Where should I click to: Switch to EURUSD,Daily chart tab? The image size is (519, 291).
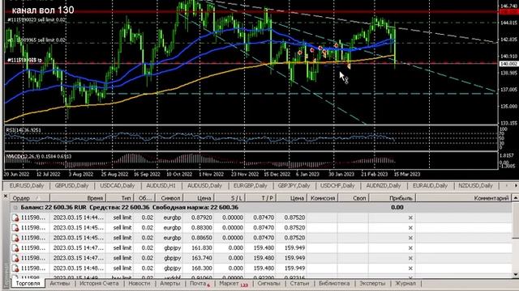point(27,186)
